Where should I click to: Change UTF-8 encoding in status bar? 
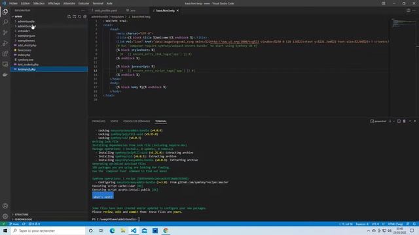pyautogui.click(x=375, y=224)
